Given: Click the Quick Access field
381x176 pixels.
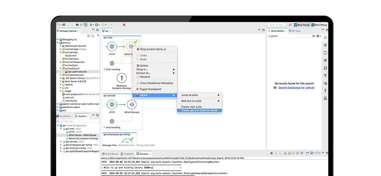Looking at the screenshot, I should (x=277, y=25).
